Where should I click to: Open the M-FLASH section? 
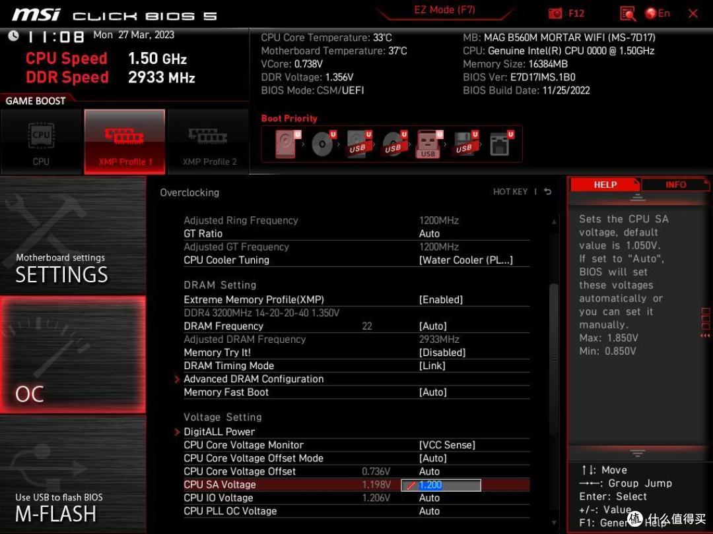click(73, 475)
